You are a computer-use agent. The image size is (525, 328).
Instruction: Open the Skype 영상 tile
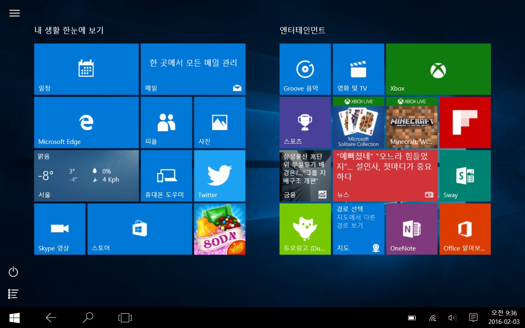tap(59, 229)
